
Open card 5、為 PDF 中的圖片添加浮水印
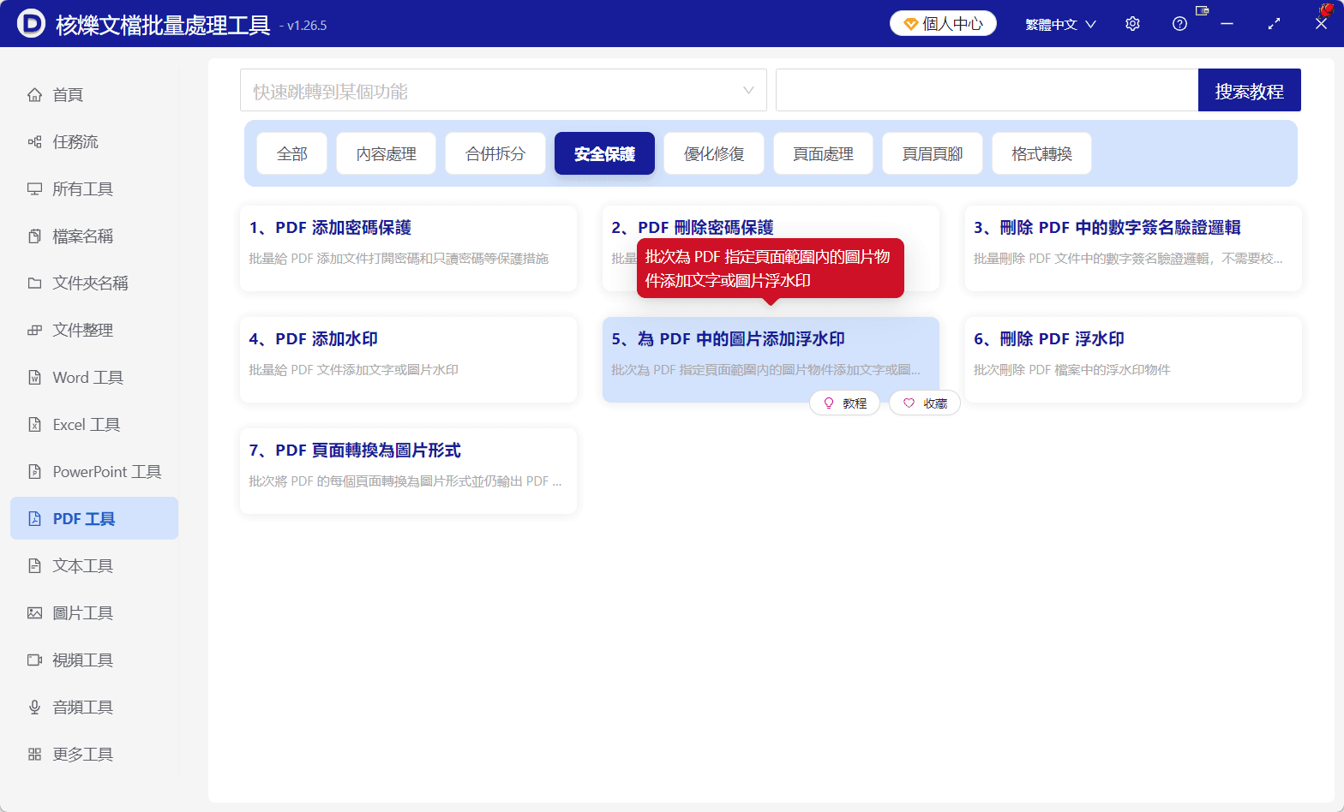pyautogui.click(x=771, y=360)
